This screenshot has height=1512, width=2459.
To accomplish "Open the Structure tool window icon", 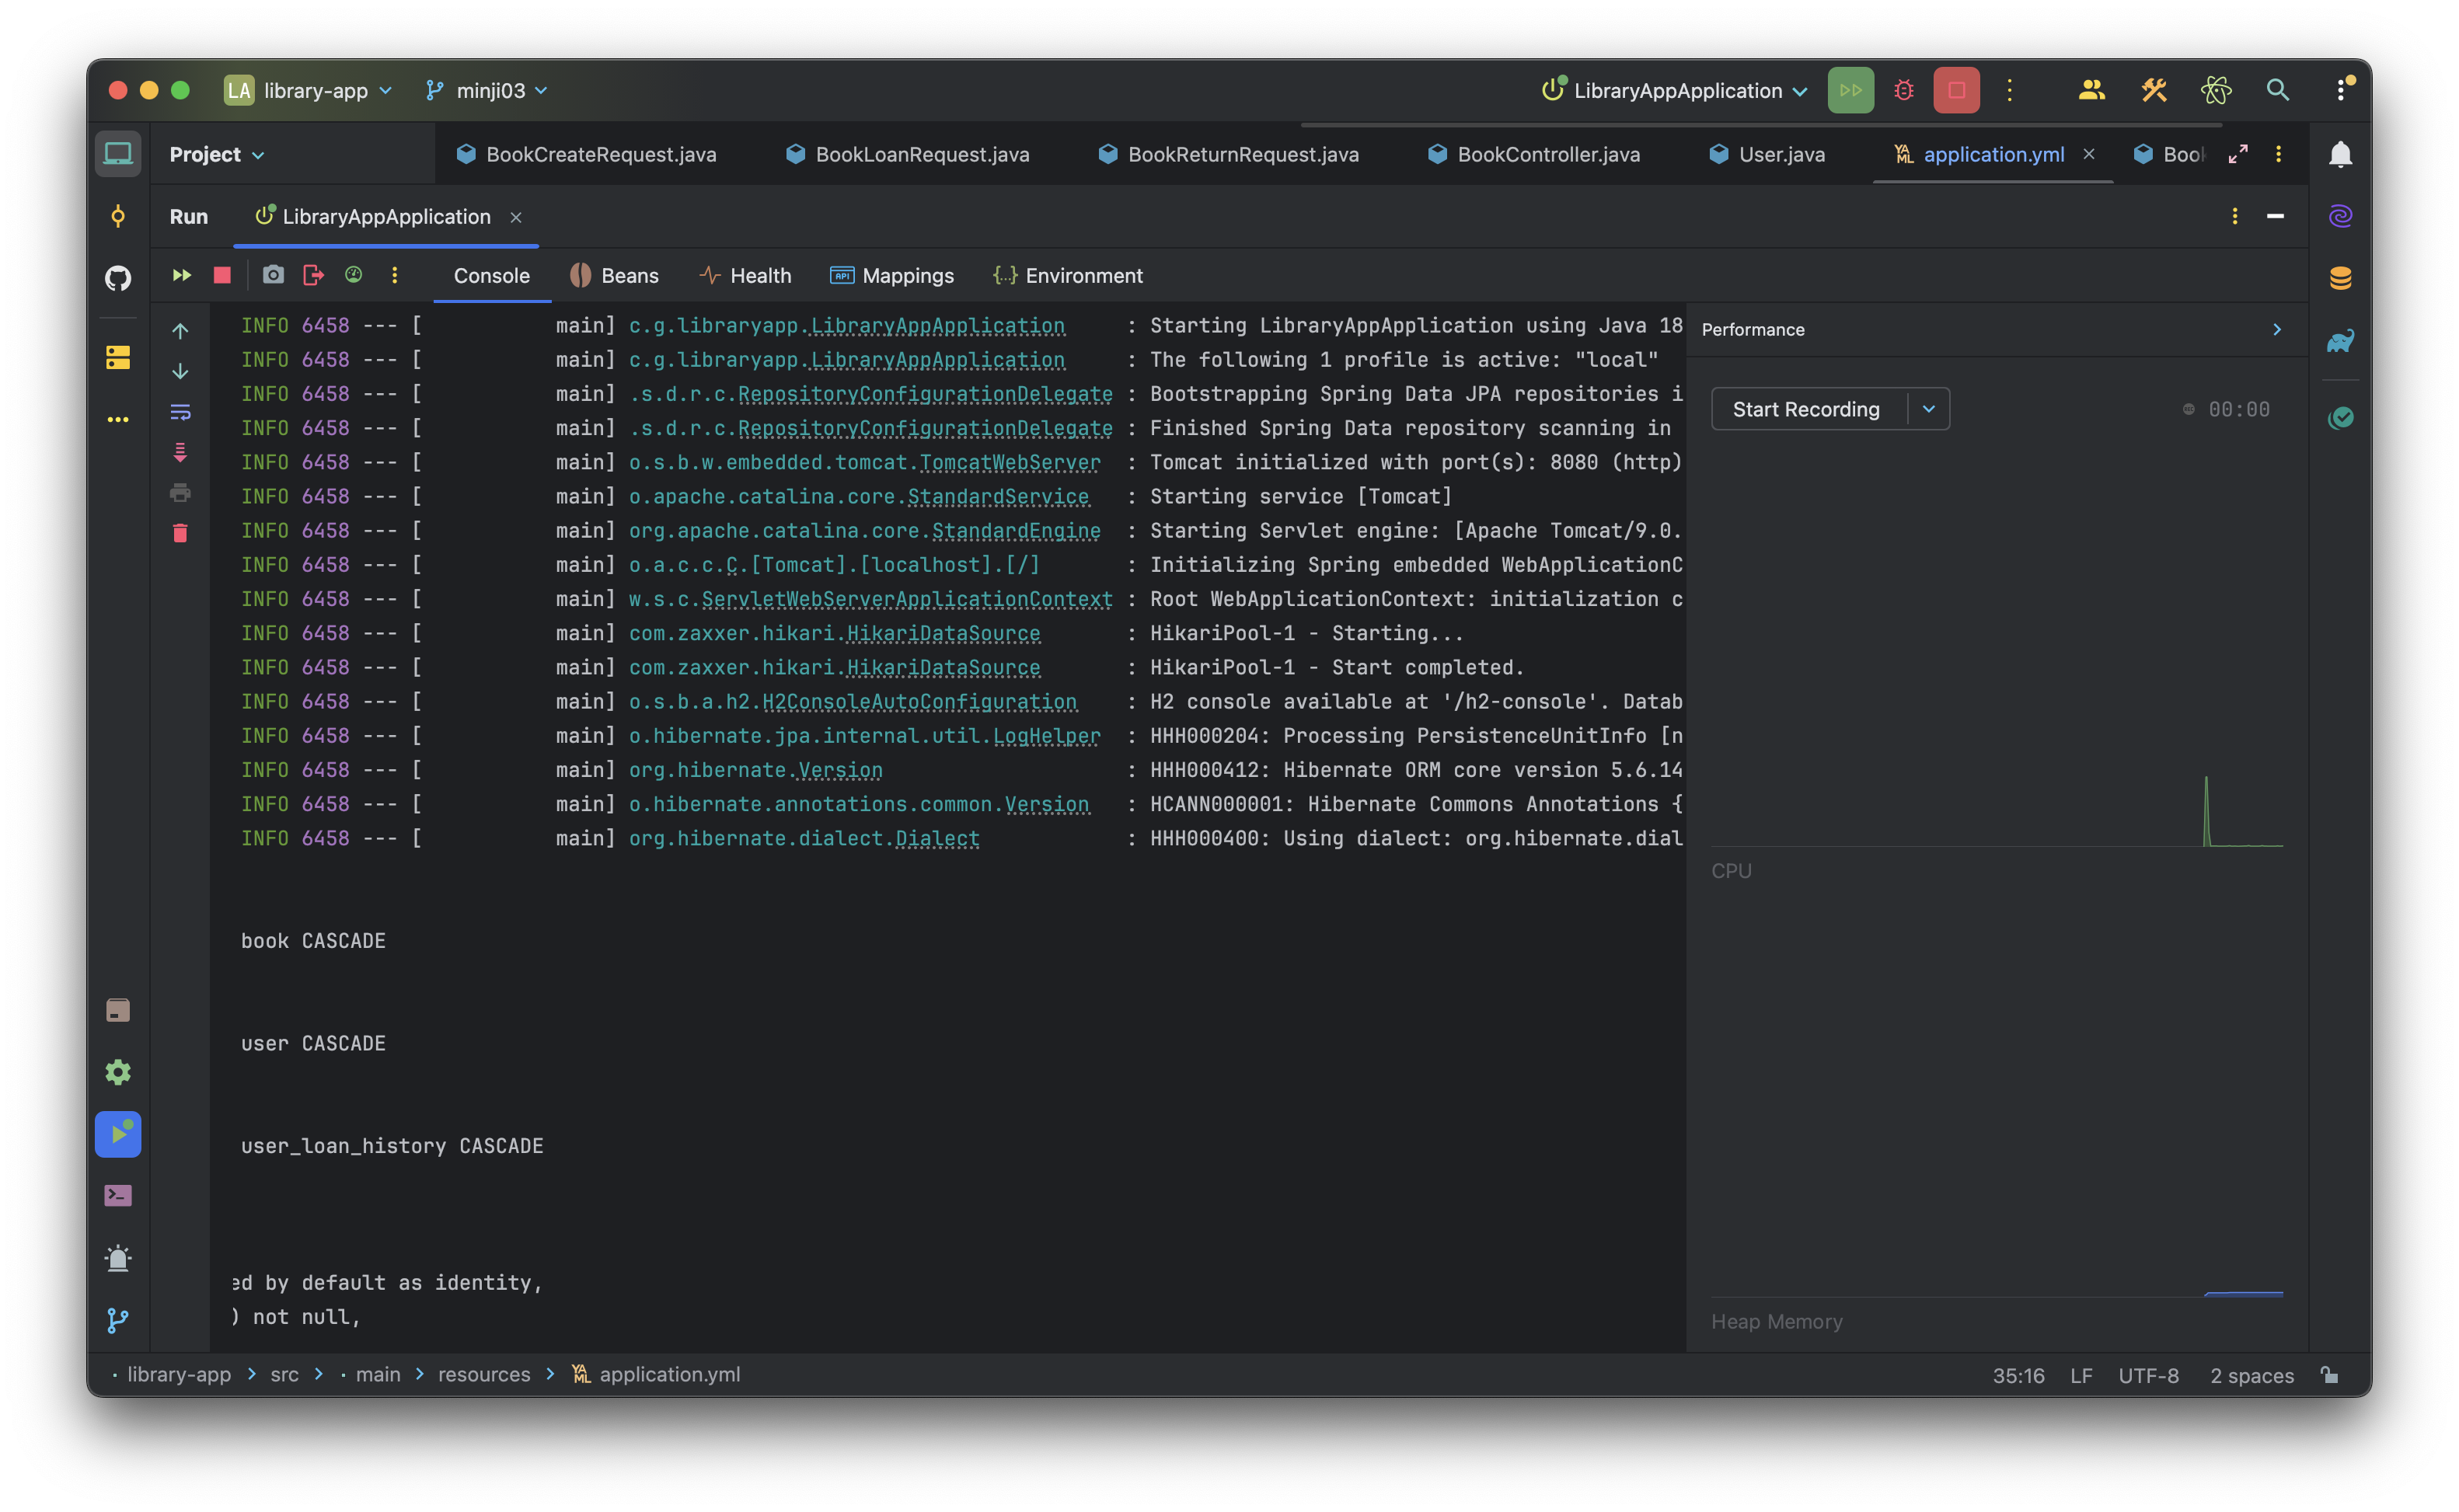I will pos(118,357).
